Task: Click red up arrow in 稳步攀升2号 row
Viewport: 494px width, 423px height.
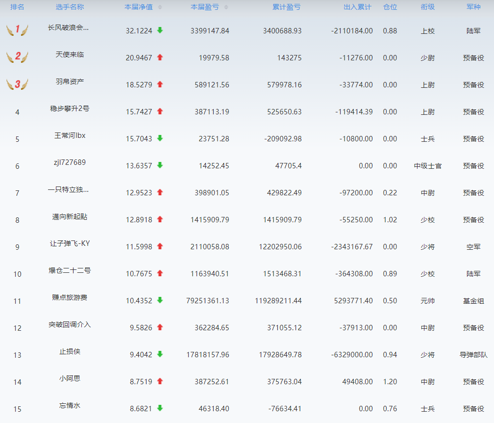Action: (x=160, y=111)
